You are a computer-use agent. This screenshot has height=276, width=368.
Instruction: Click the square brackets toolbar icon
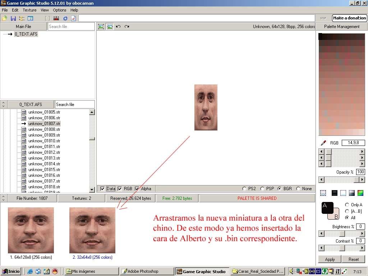pyautogui.click(x=48, y=18)
